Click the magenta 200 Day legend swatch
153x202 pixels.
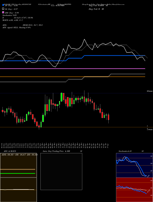point(3,12)
